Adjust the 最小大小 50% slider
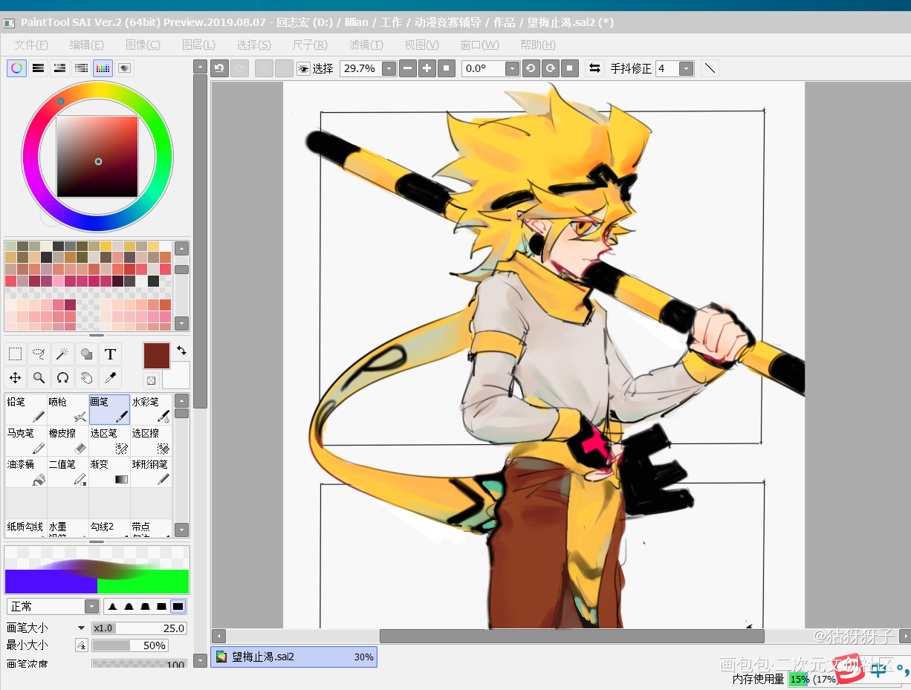 pos(129,645)
